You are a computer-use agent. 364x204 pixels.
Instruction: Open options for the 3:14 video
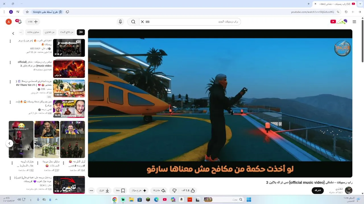(x=10, y=41)
